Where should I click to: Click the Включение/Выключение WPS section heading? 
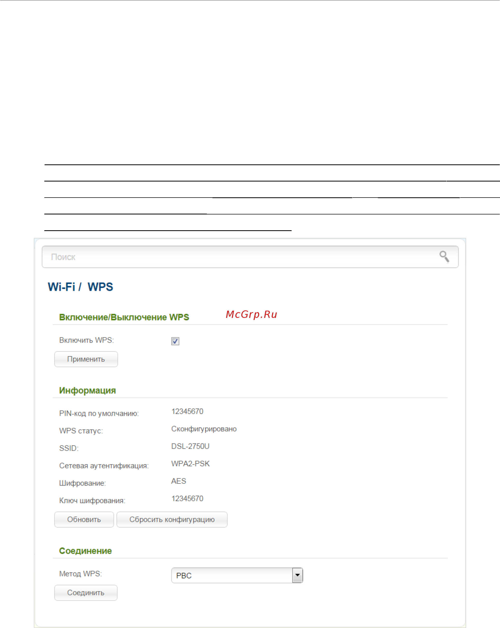tap(124, 317)
